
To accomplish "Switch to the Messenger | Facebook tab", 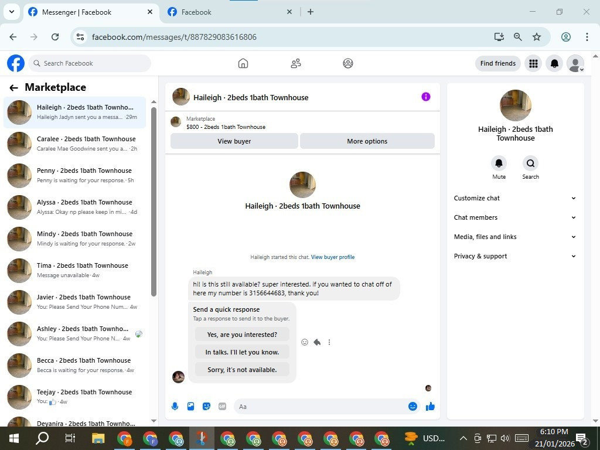I will click(x=91, y=12).
